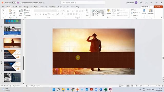This screenshot has height=92, width=164.
Task: Click the Save icon in title bar
Action: (18, 3)
